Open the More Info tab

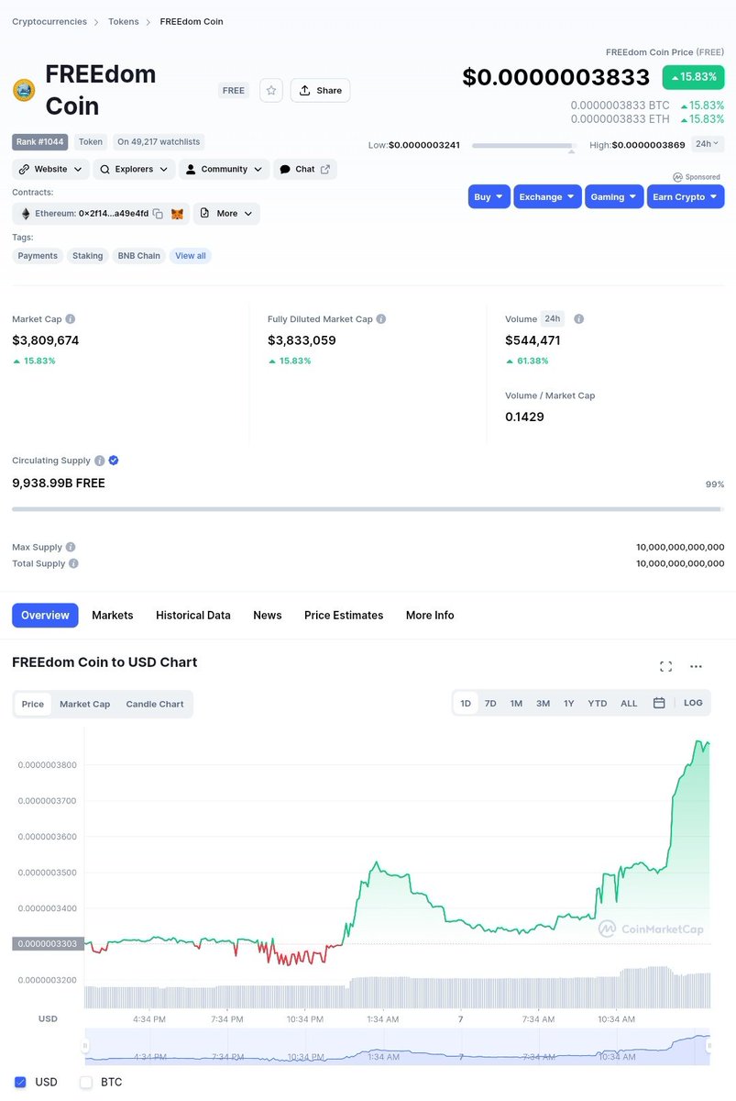pyautogui.click(x=430, y=615)
